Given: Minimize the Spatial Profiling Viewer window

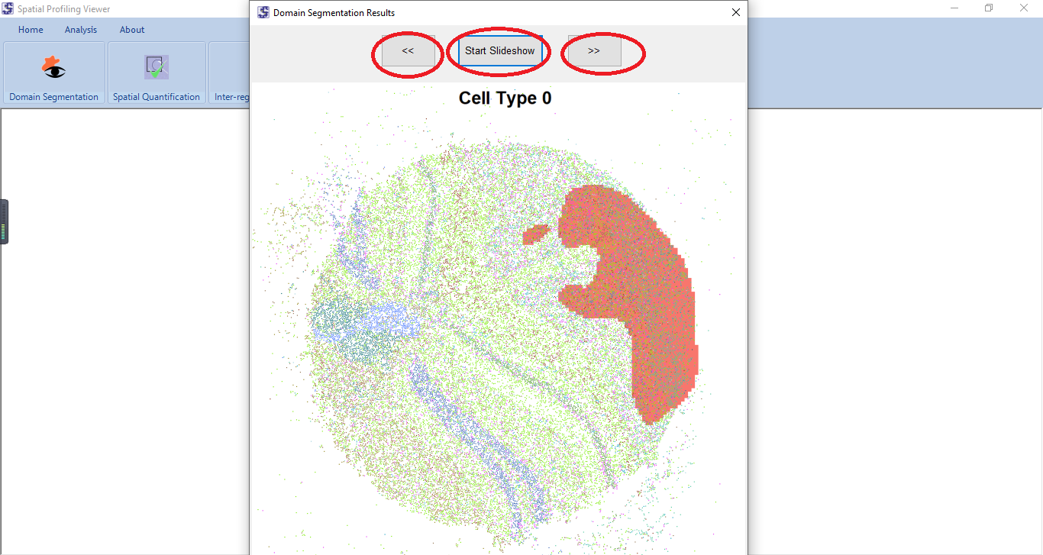Looking at the screenshot, I should [x=954, y=8].
